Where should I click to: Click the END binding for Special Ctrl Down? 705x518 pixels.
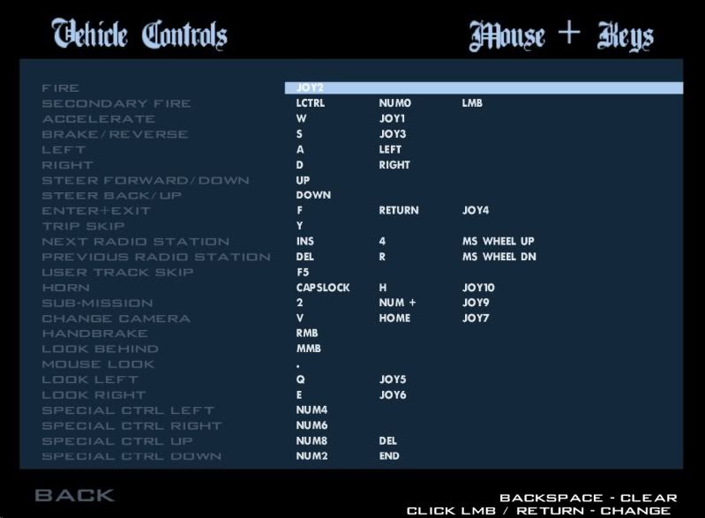pos(389,456)
